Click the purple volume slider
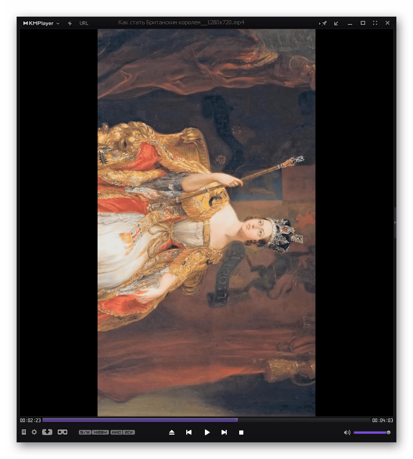This screenshot has width=413, height=459. 372,433
